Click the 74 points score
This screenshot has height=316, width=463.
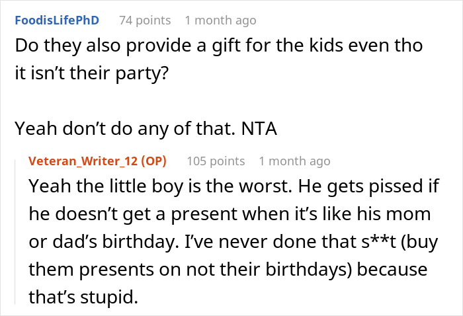(x=144, y=20)
